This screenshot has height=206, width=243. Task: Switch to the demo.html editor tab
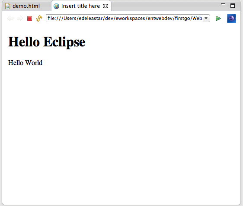[x=26, y=6]
